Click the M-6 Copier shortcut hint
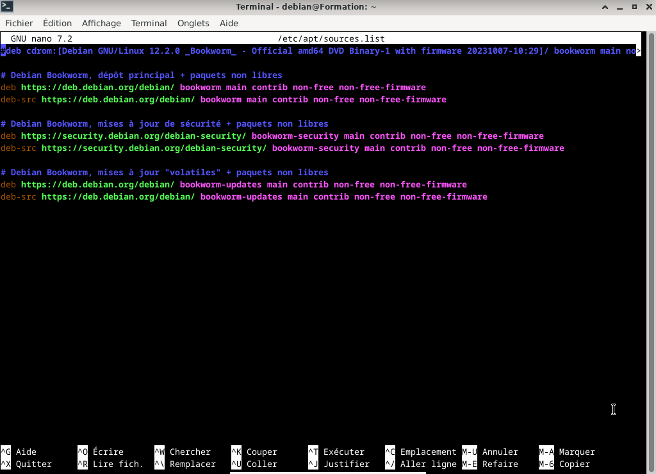 coord(564,464)
